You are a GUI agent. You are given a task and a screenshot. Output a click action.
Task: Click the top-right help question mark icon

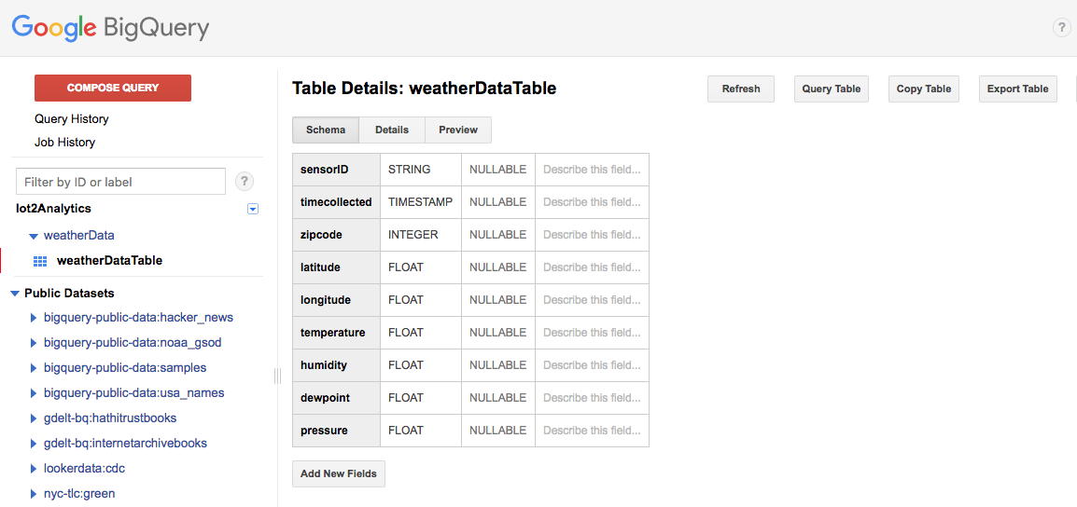click(1061, 28)
